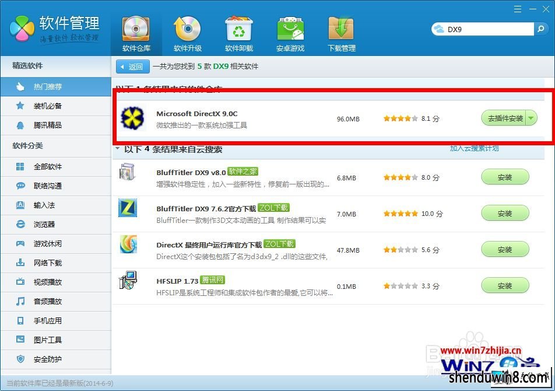Select 腾讯精品 in the sidebar
This screenshot has width=555, height=391.
click(55, 125)
